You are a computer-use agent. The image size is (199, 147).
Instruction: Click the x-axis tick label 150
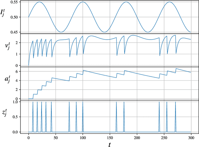109,137
